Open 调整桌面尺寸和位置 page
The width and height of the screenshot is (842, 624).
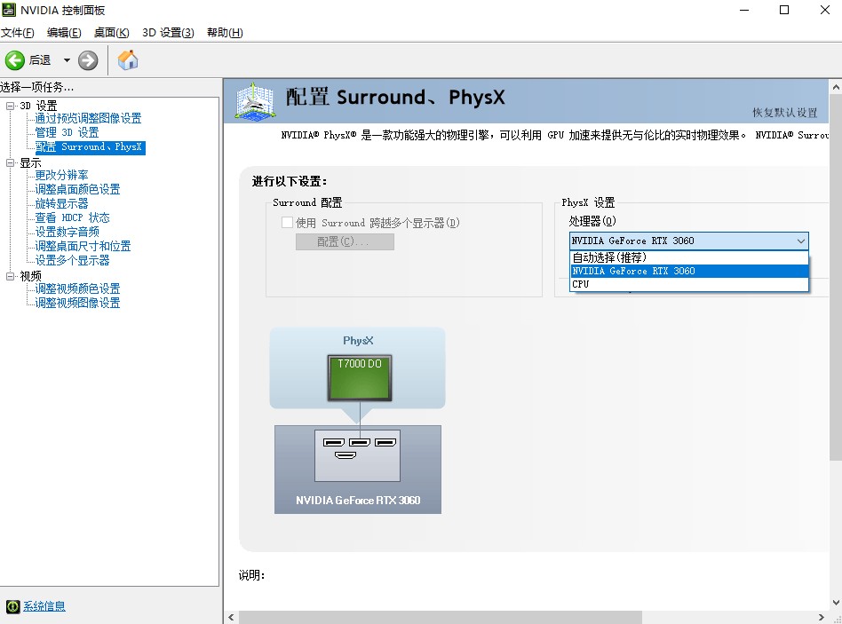83,246
